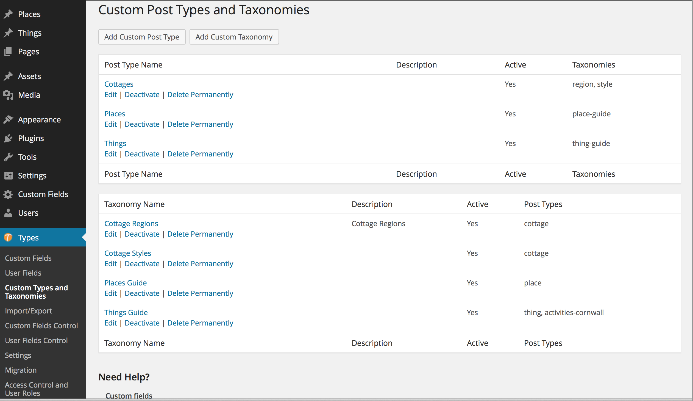Click the Places pin icon in sidebar

[8, 14]
